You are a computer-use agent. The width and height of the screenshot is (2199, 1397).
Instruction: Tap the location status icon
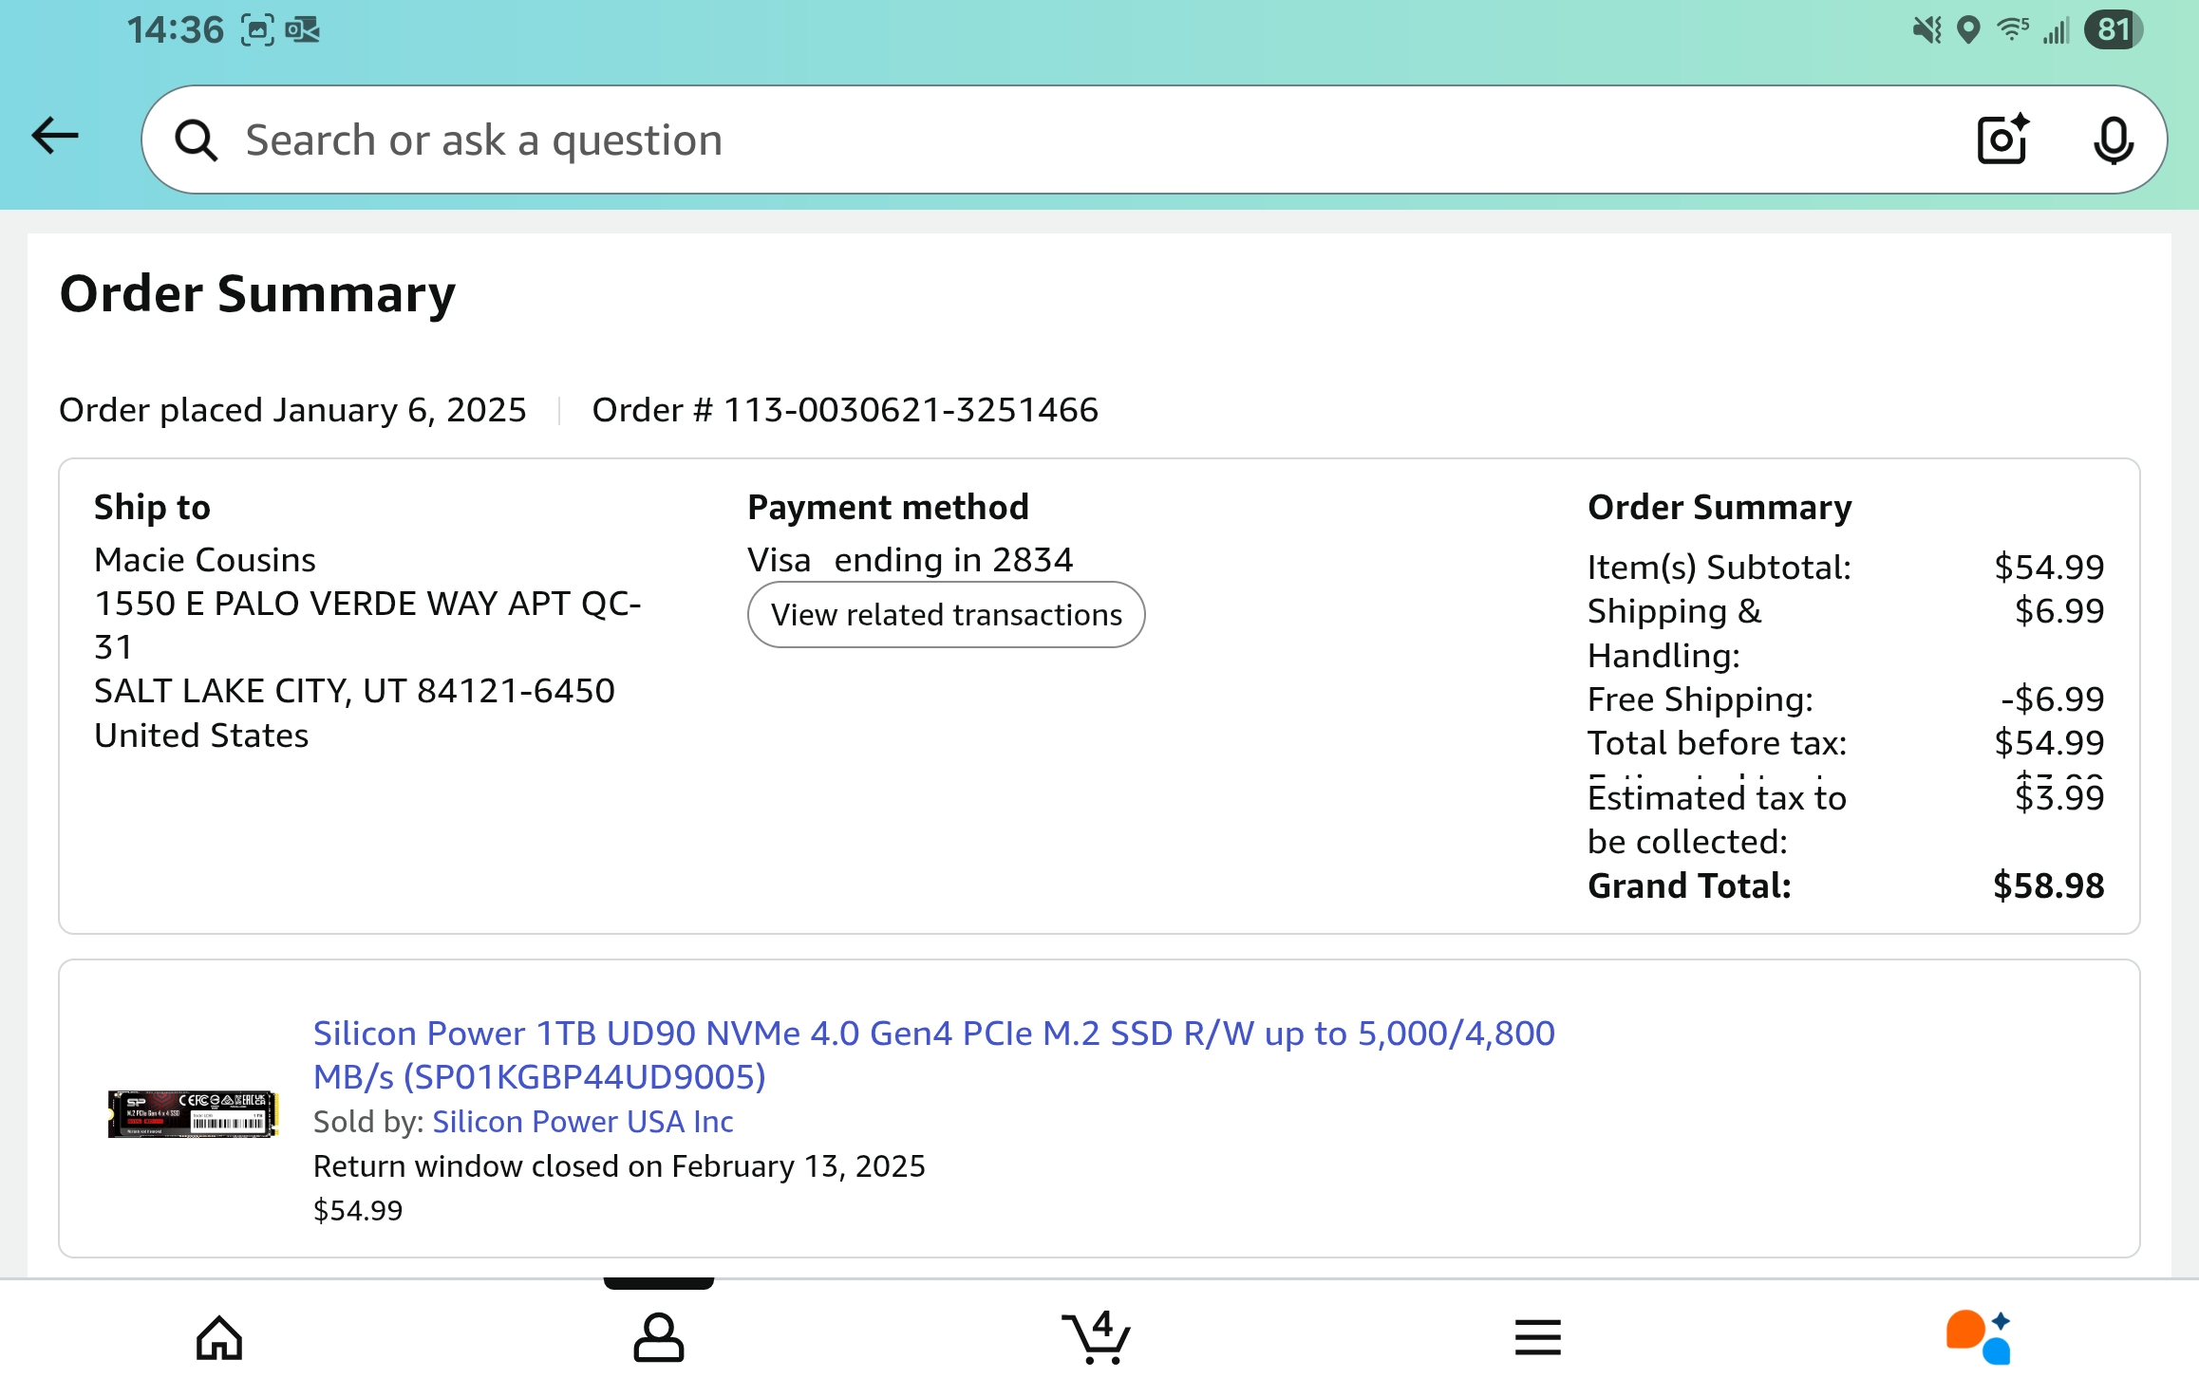click(1968, 30)
